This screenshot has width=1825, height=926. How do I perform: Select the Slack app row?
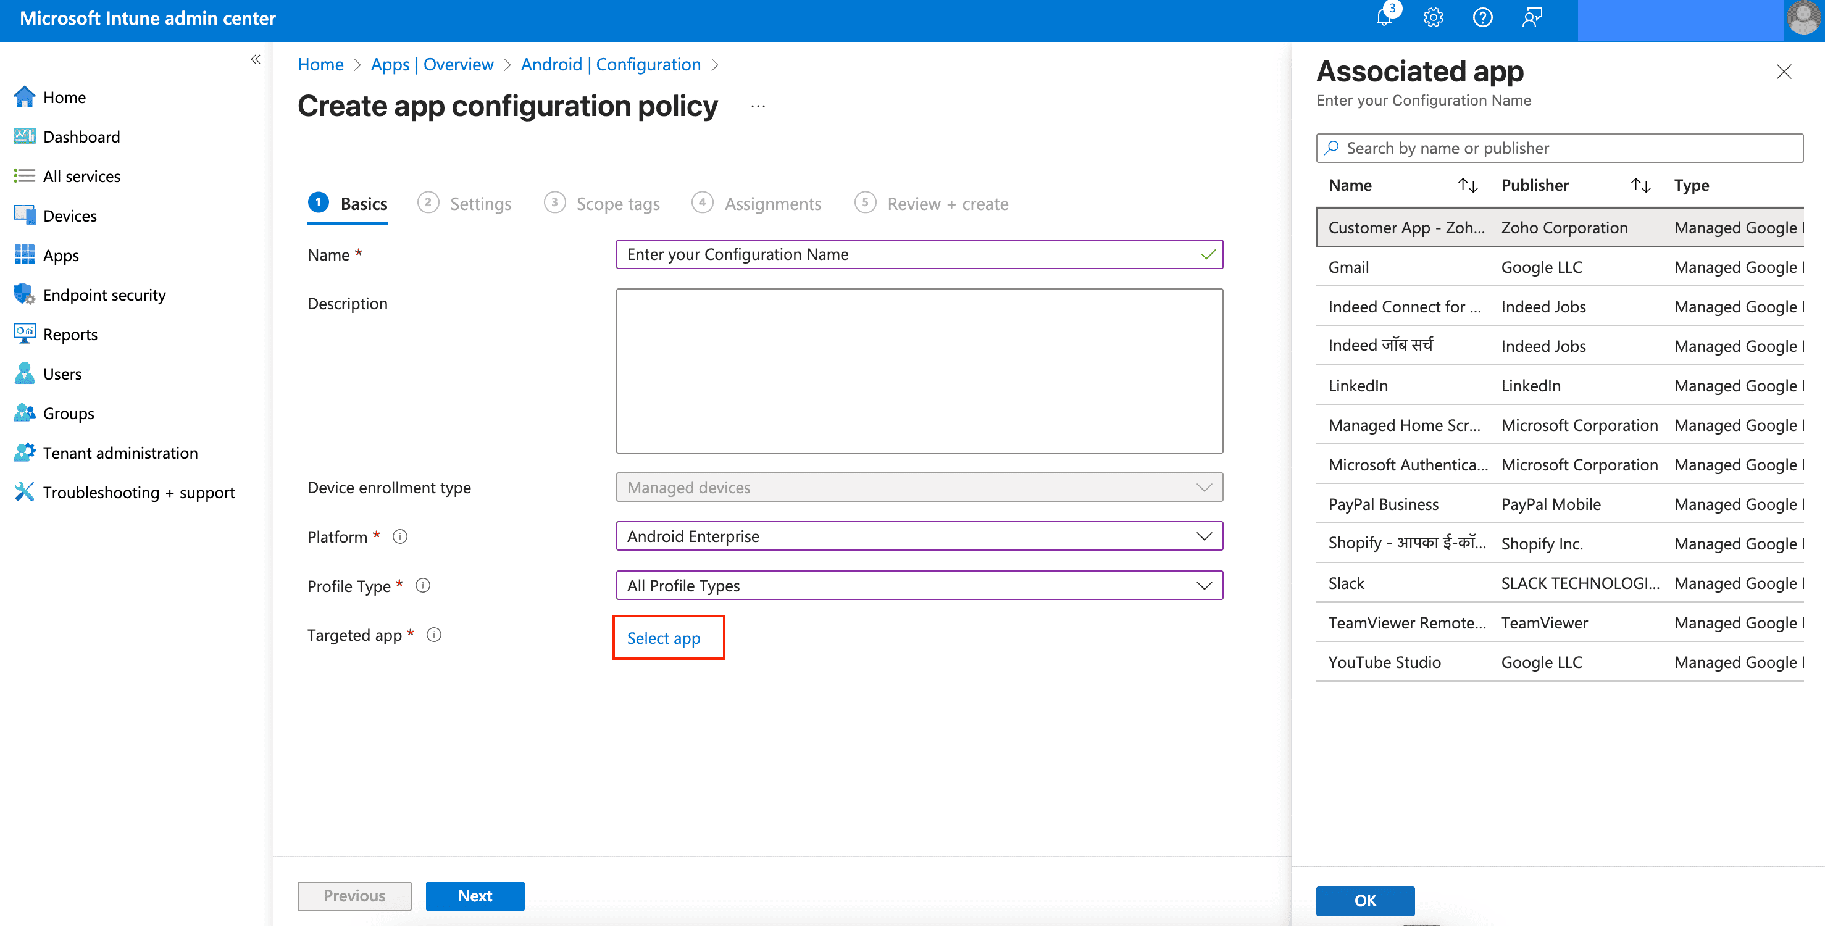(1346, 583)
